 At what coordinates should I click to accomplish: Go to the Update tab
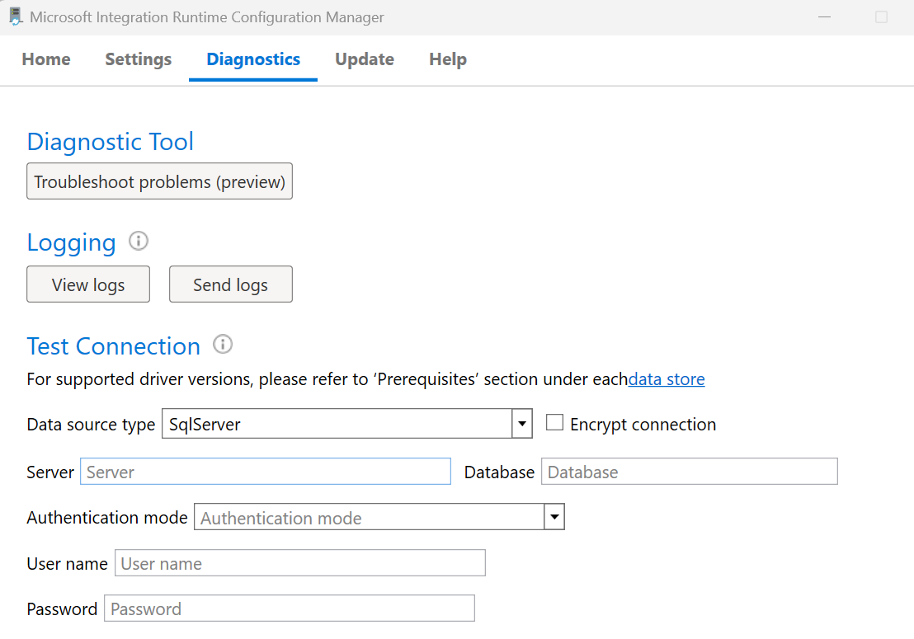click(x=365, y=59)
